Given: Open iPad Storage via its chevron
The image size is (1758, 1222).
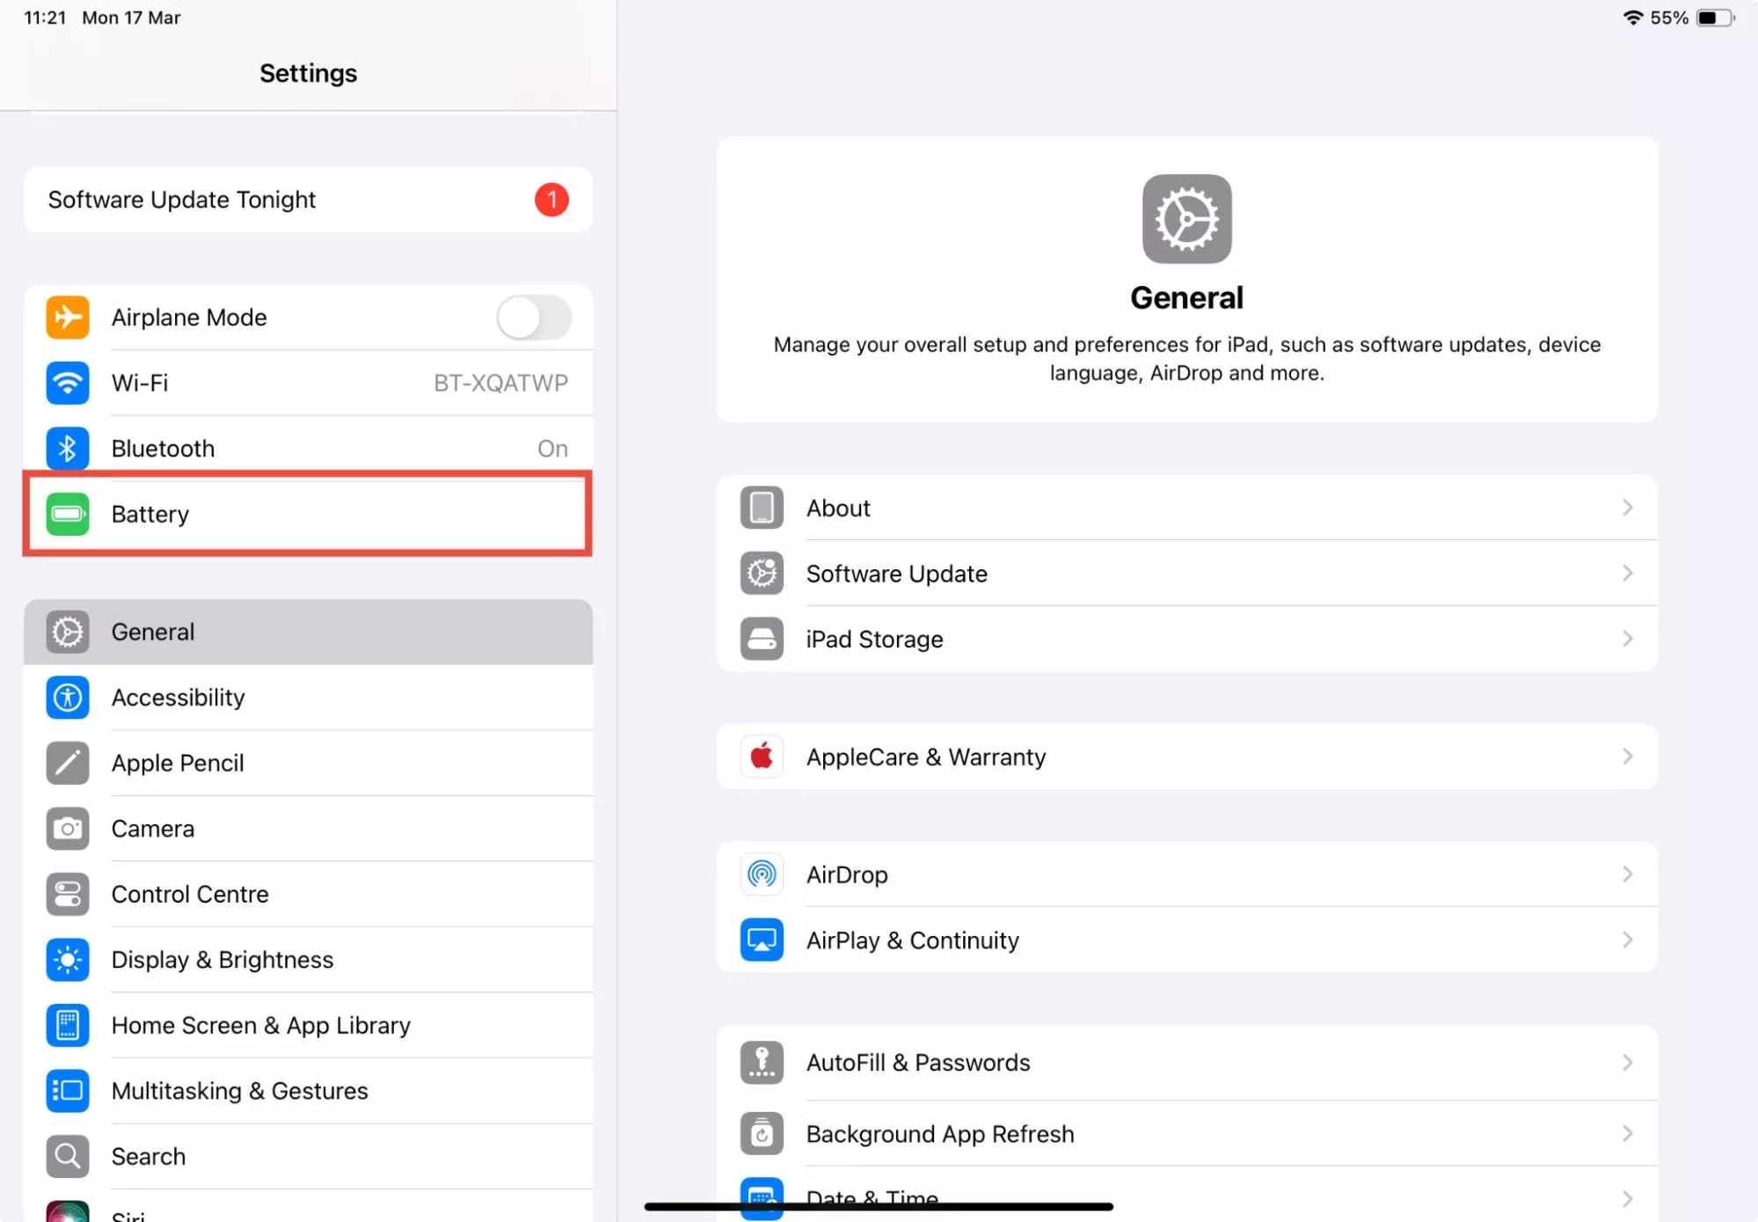Looking at the screenshot, I should (1627, 639).
